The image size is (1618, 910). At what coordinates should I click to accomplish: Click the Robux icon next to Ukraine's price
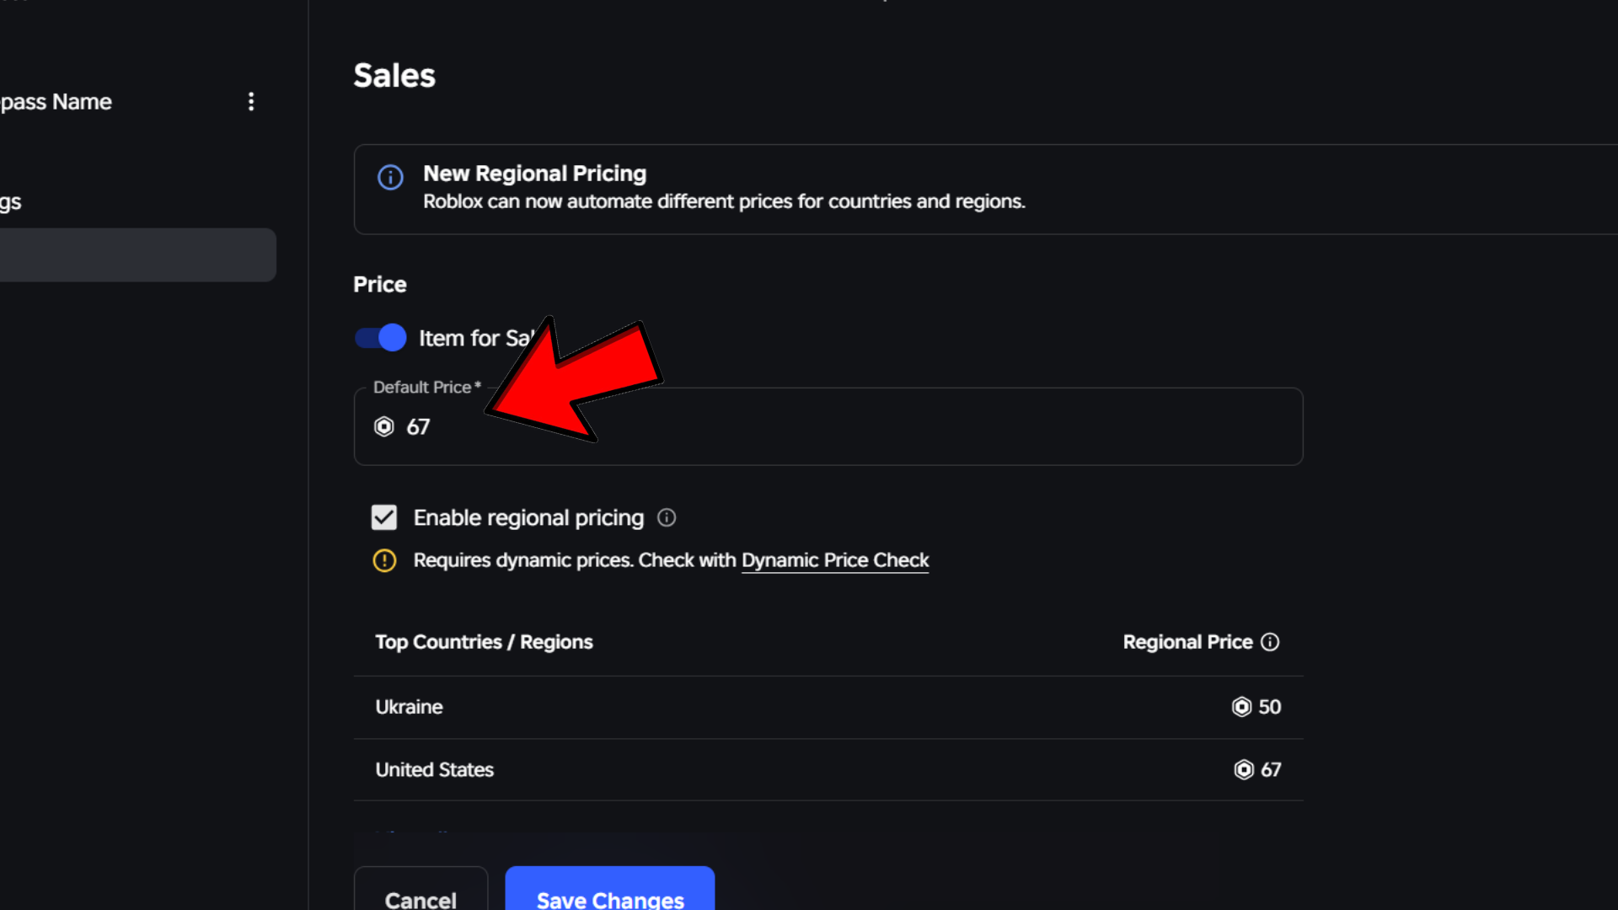(1241, 707)
